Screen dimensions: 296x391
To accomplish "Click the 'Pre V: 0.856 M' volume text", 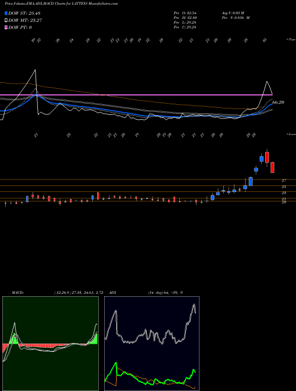I will coord(236,18).
